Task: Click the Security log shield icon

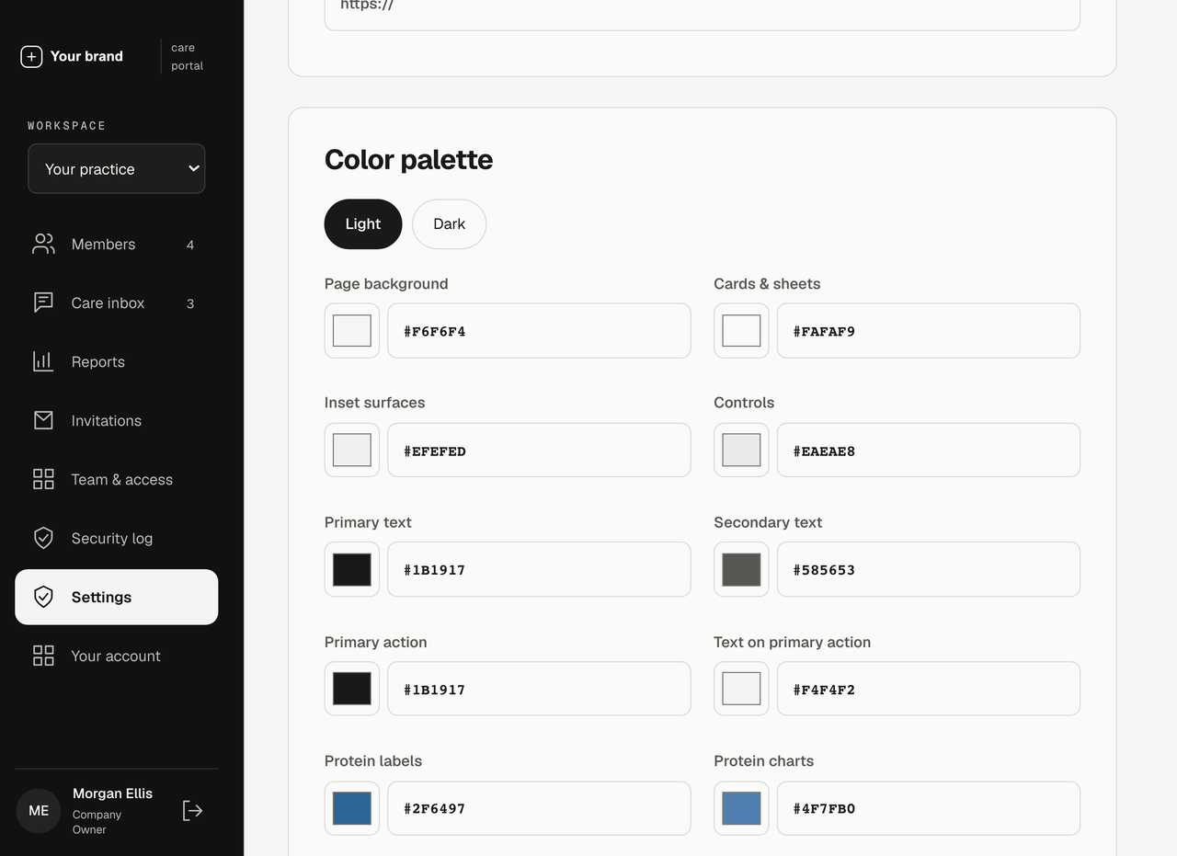Action: click(x=43, y=538)
